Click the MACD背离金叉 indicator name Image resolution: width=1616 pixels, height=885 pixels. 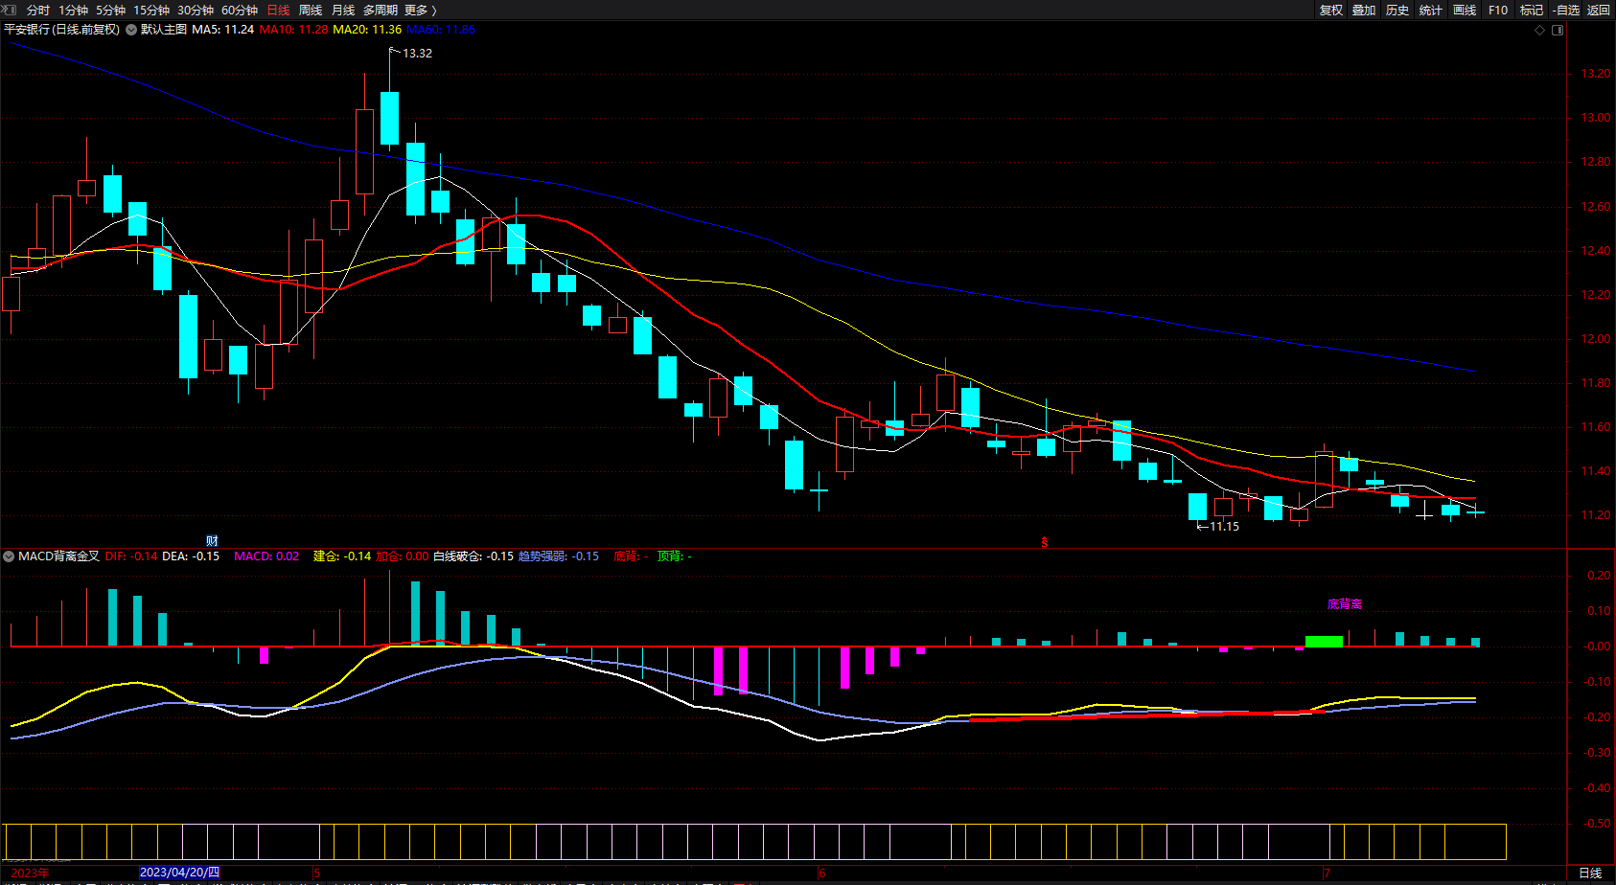58,556
